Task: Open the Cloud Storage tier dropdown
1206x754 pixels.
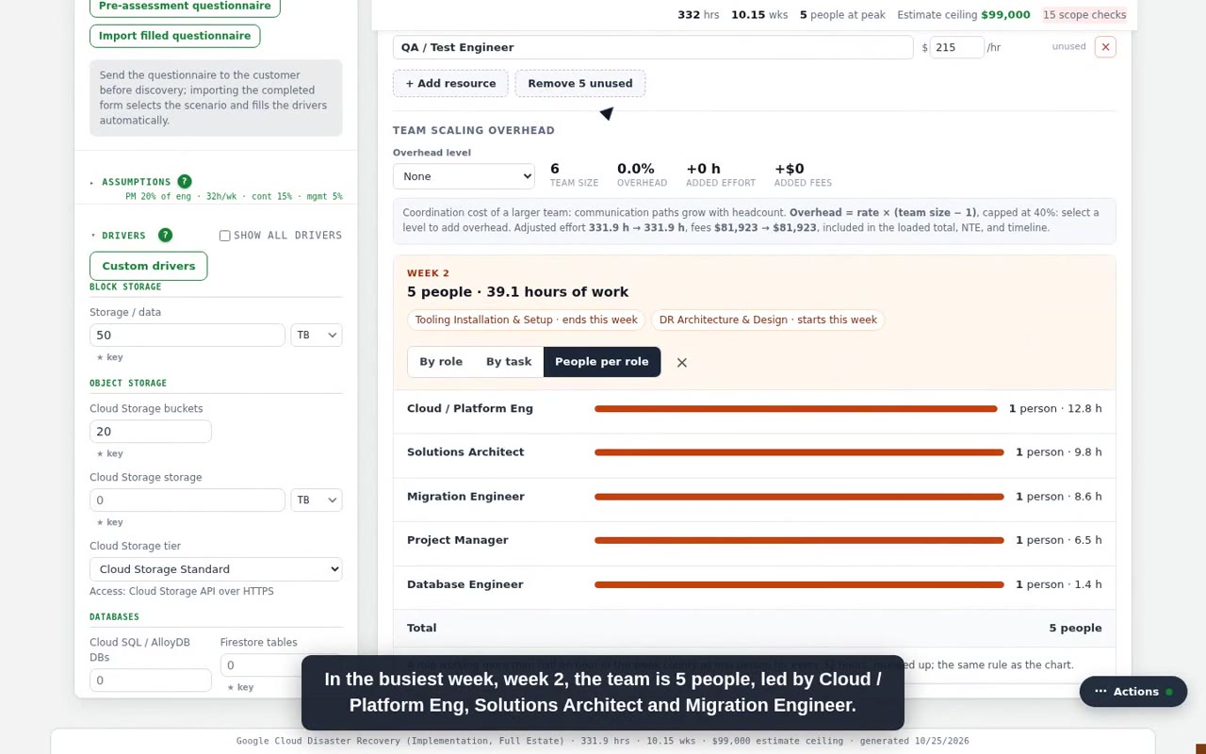Action: pos(216,569)
